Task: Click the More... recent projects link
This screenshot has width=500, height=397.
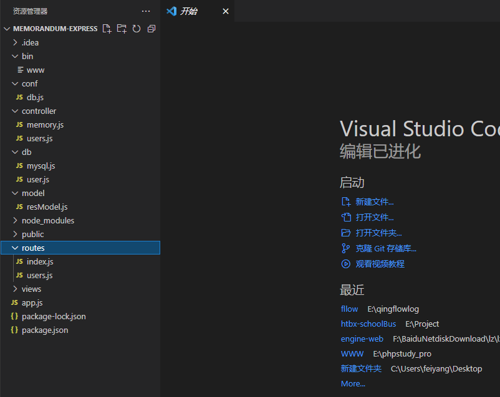Action: click(x=353, y=383)
